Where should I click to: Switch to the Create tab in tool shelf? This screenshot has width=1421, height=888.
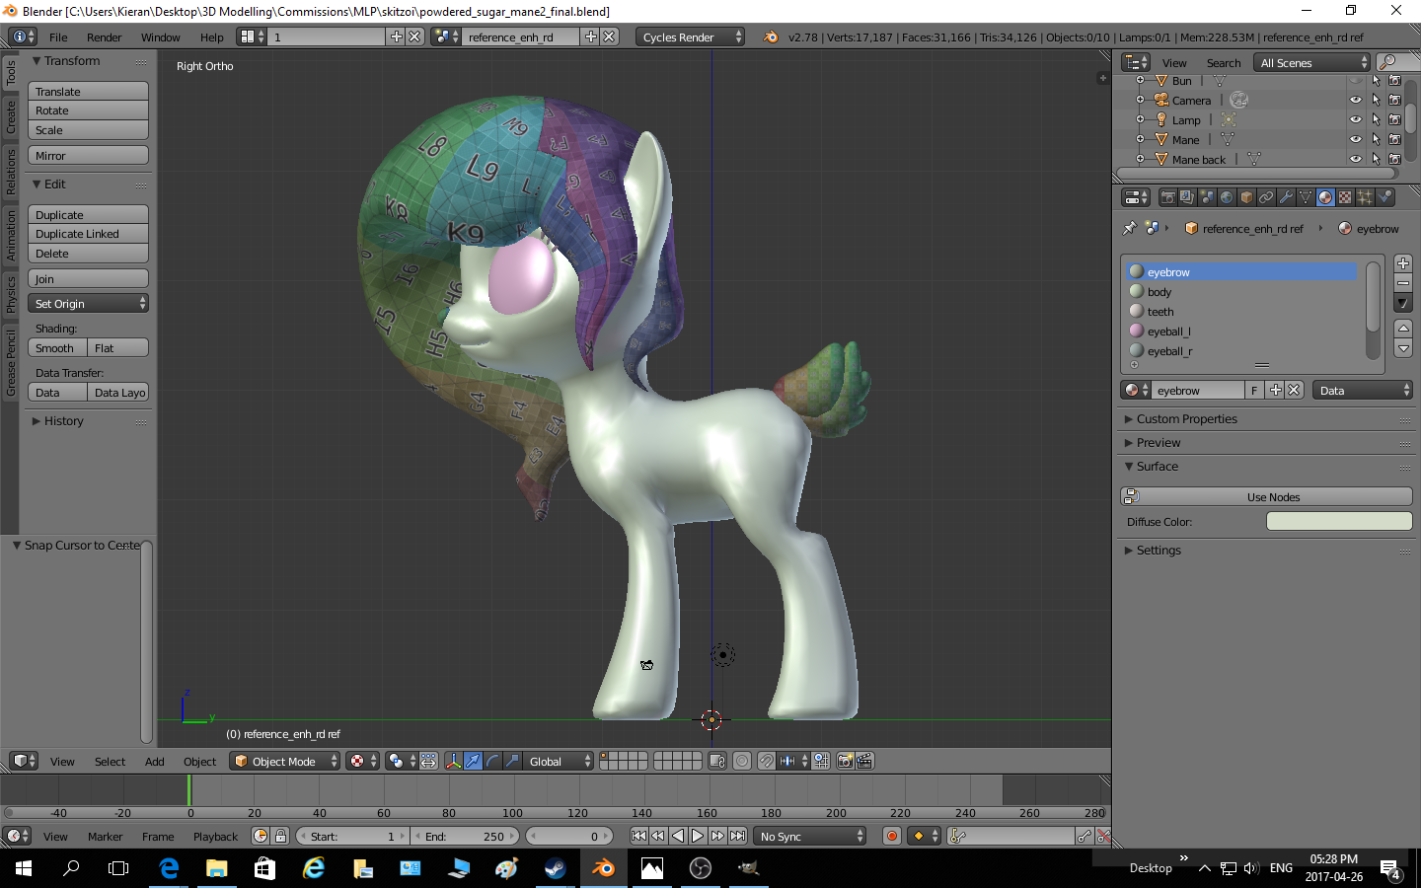[x=11, y=116]
